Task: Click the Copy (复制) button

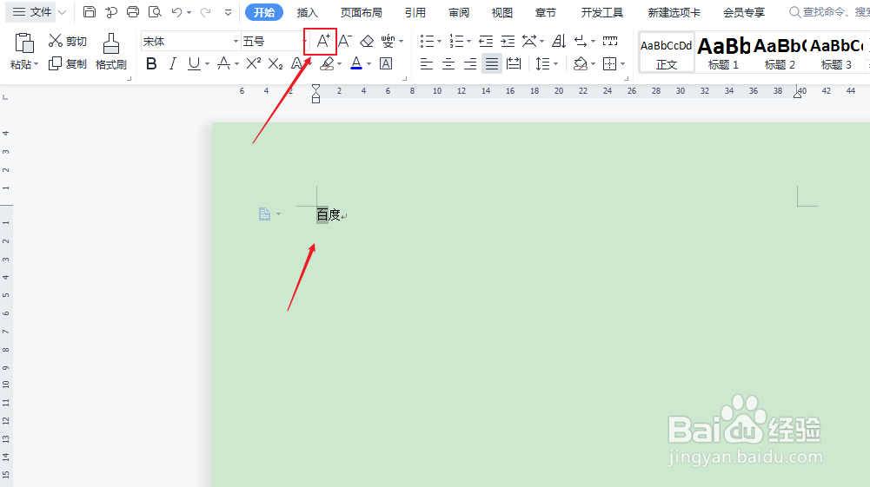Action: 68,63
